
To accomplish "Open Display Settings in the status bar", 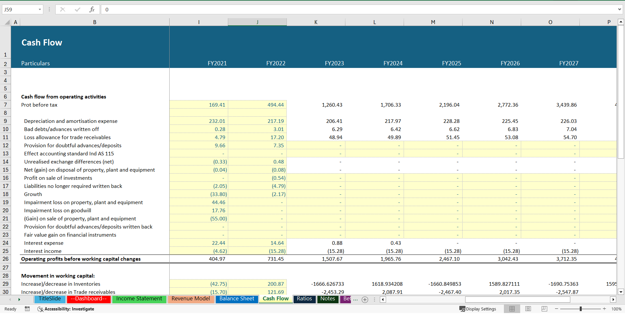I will pyautogui.click(x=478, y=309).
